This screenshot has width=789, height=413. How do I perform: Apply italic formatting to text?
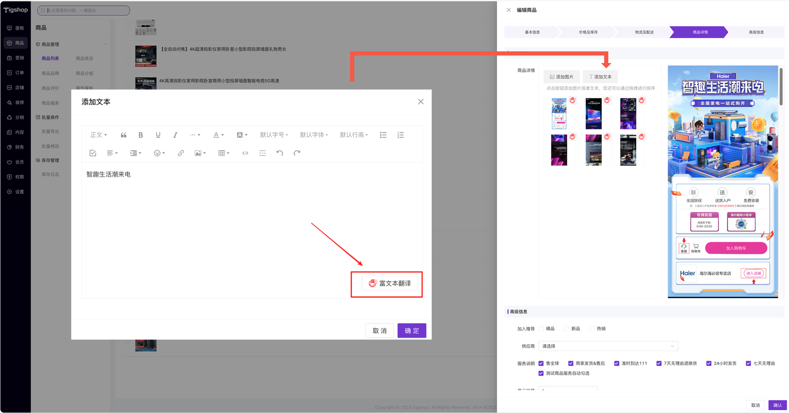175,135
